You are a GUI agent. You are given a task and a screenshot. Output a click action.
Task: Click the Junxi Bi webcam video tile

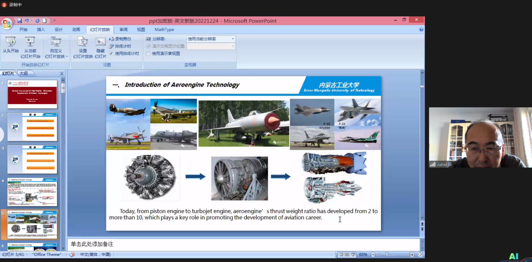pos(480,137)
